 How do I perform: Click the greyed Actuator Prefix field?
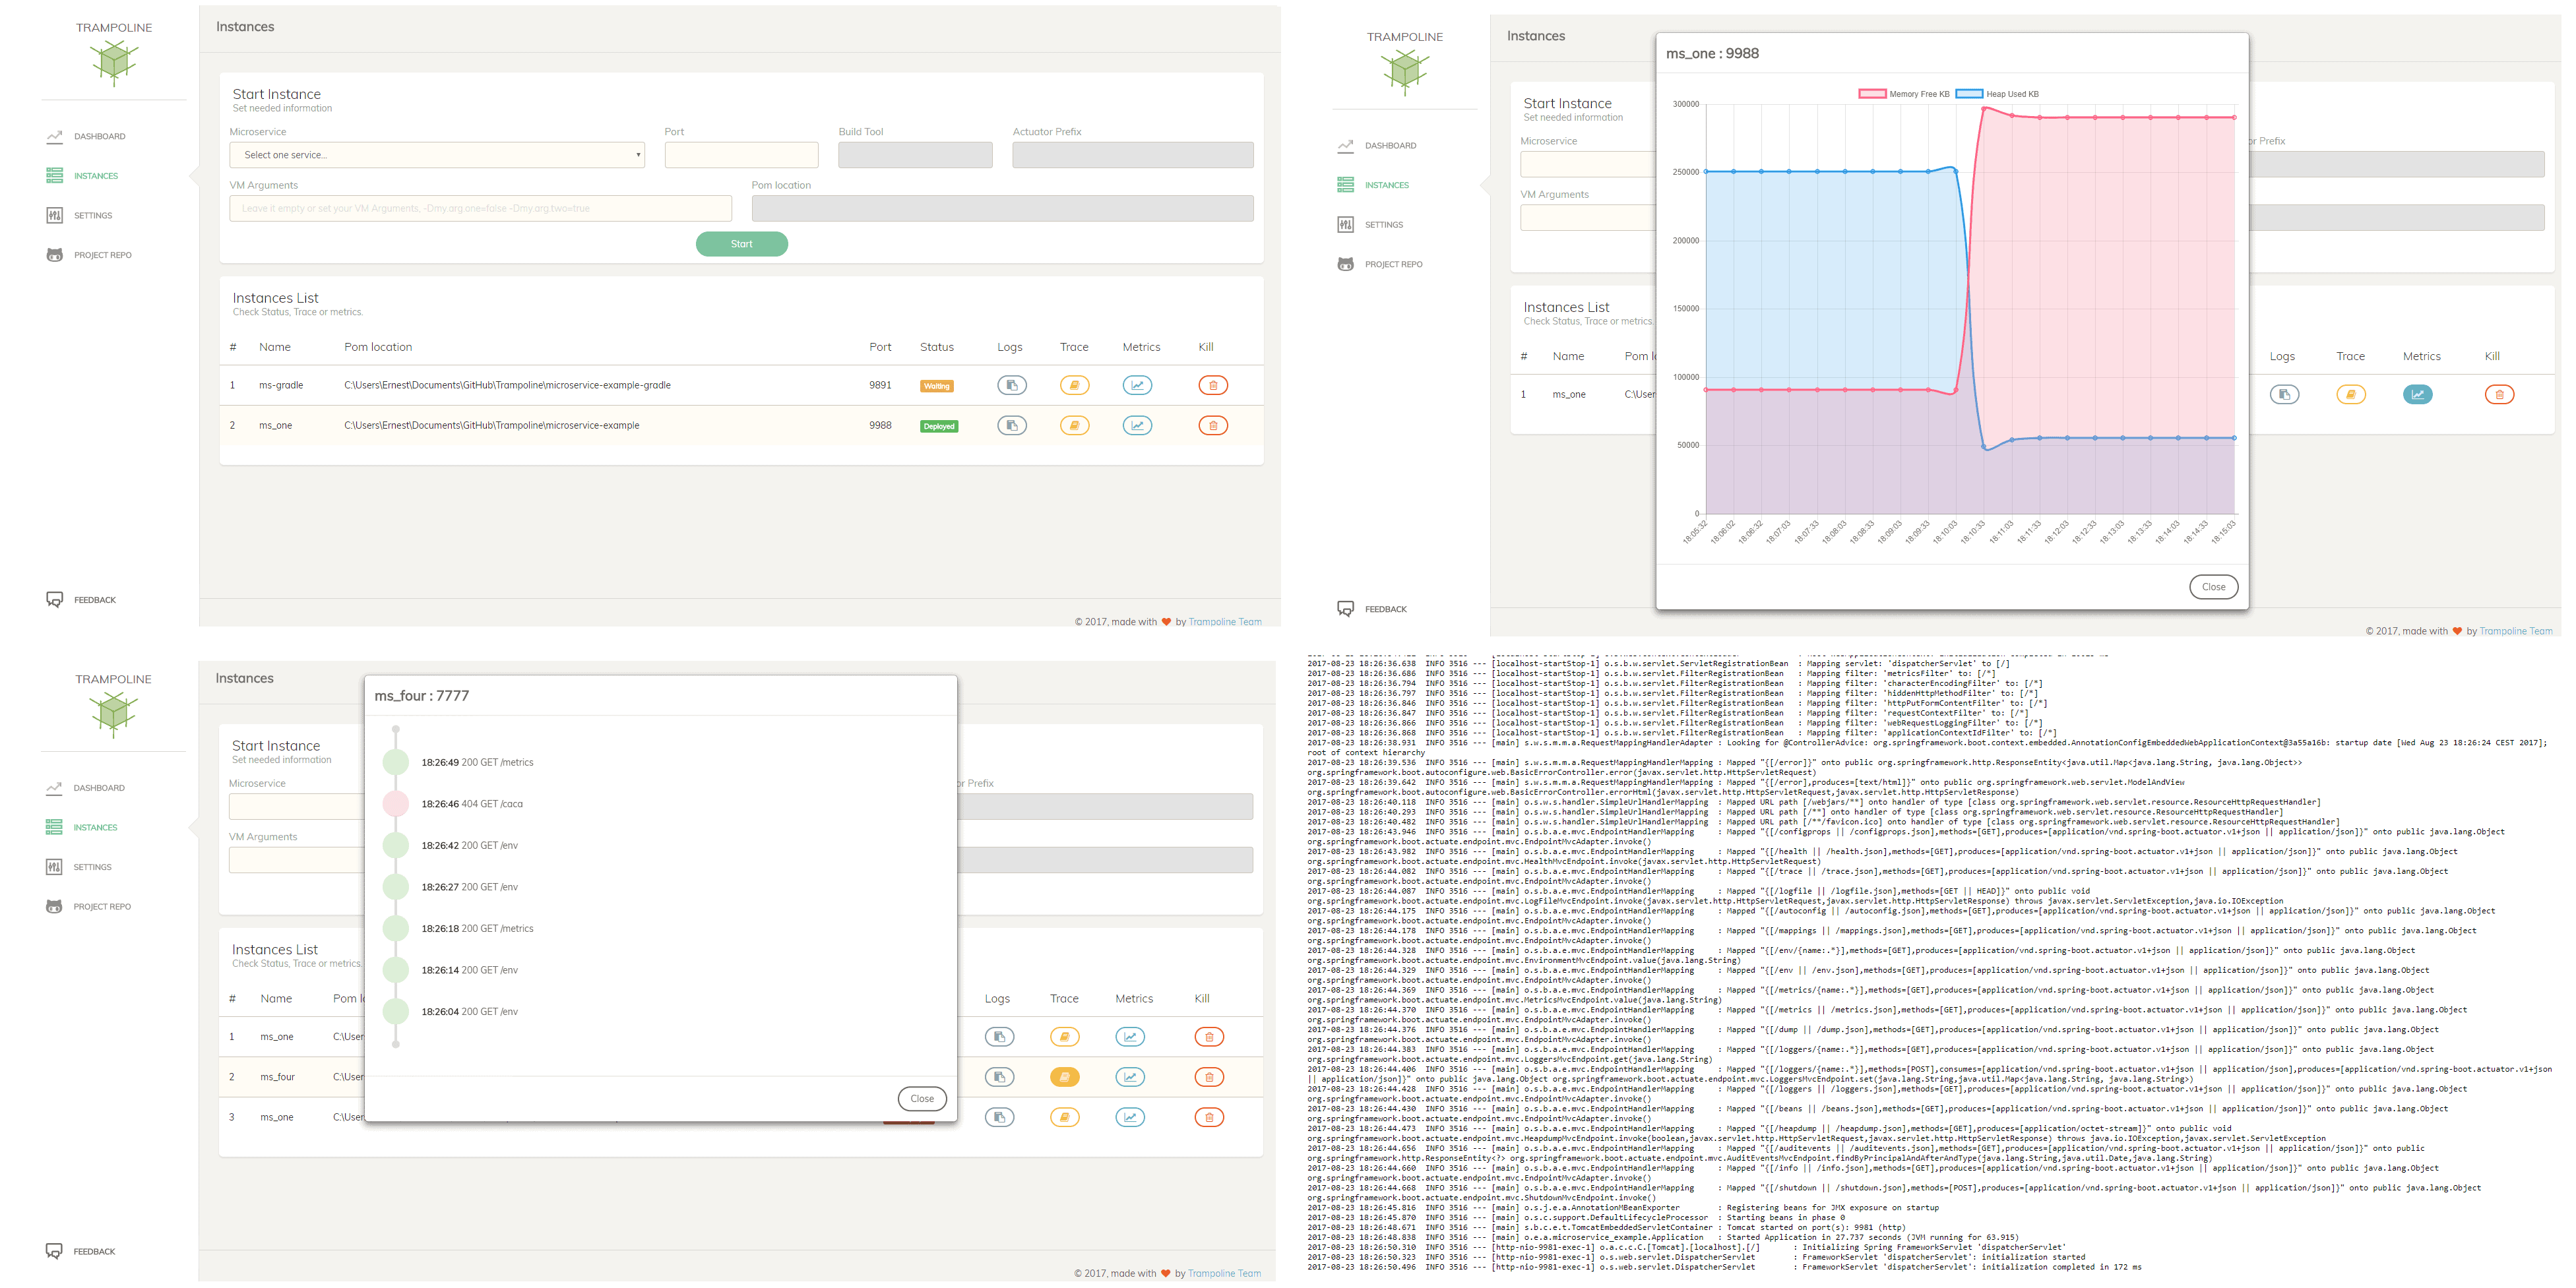tap(1133, 155)
